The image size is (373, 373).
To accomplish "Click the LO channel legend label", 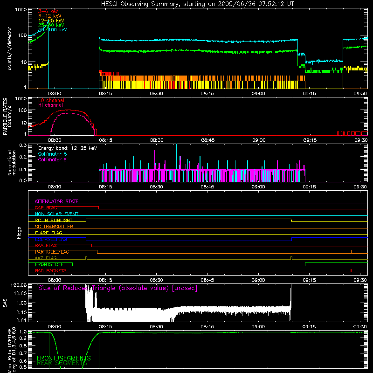I will click(x=51, y=100).
